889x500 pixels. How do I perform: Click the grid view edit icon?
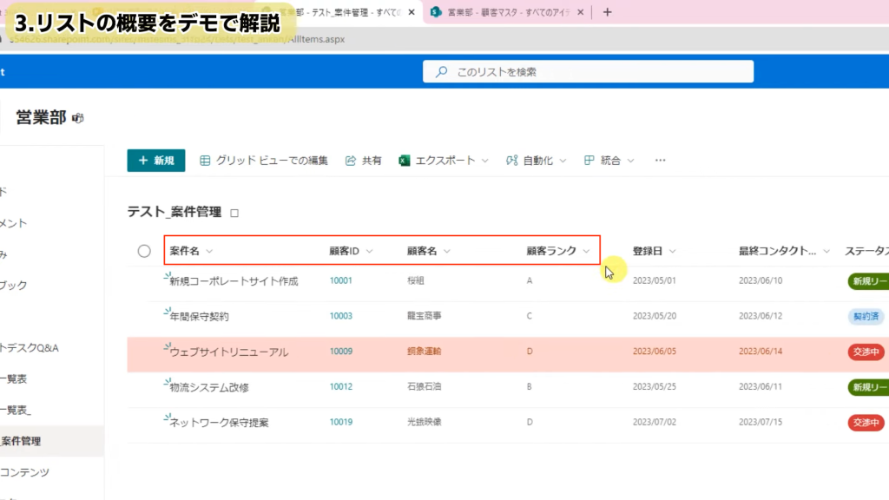click(x=206, y=161)
